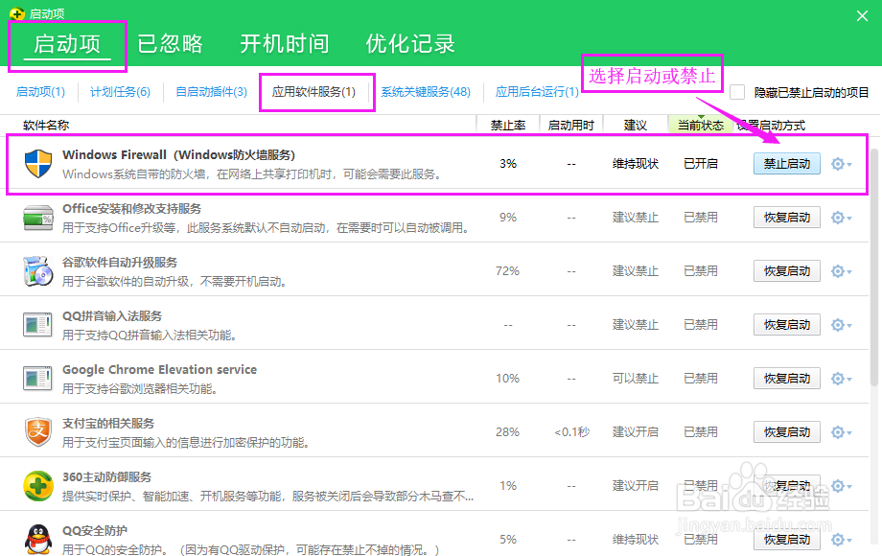Select the 自启动插件(3) sub-tab
Viewport: 882px width, 556px height.
212,92
